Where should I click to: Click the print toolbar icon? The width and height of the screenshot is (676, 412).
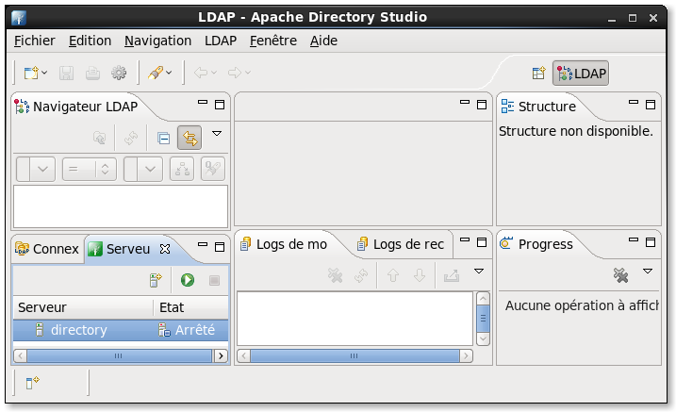point(92,73)
